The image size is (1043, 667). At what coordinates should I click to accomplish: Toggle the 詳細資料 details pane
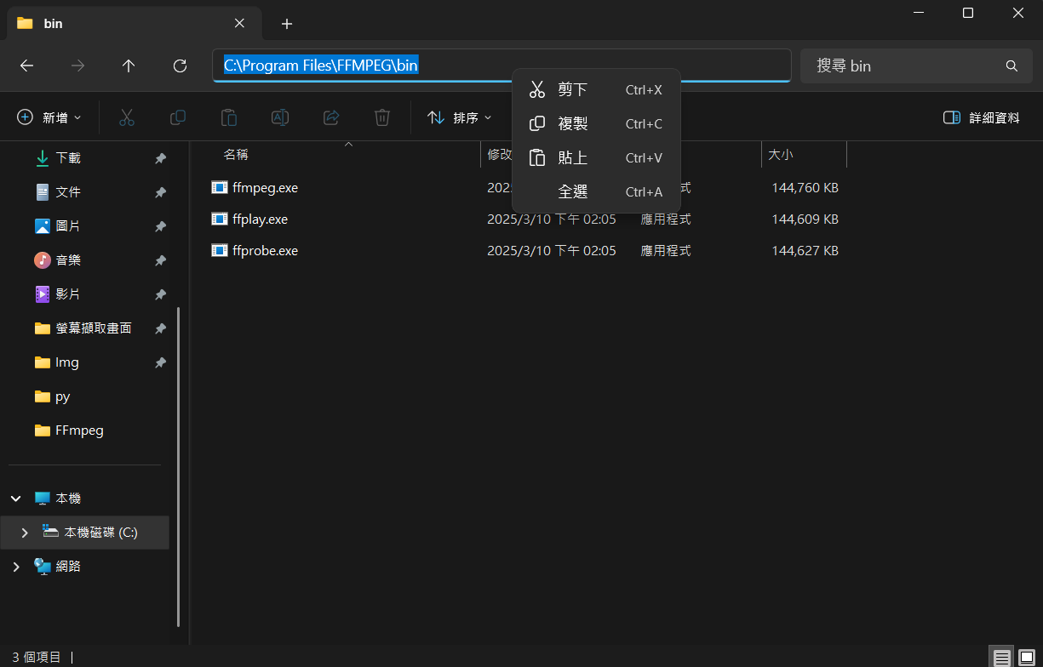tap(981, 117)
